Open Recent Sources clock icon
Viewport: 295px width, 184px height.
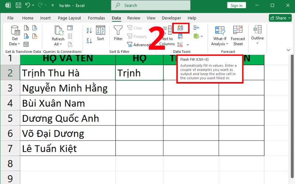[35, 28]
